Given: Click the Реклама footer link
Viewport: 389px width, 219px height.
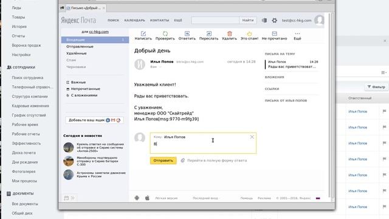Looking at the screenshot, I should 264,198.
